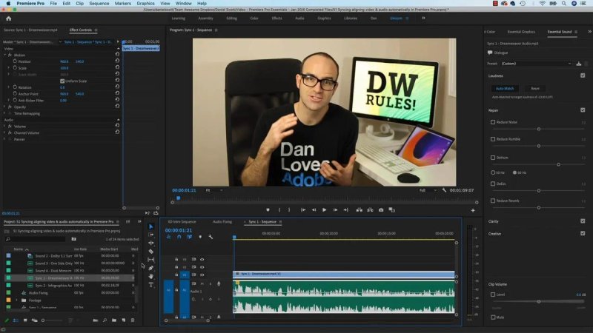Open the Graphics menu
The width and height of the screenshot is (593, 333).
pyautogui.click(x=145, y=4)
